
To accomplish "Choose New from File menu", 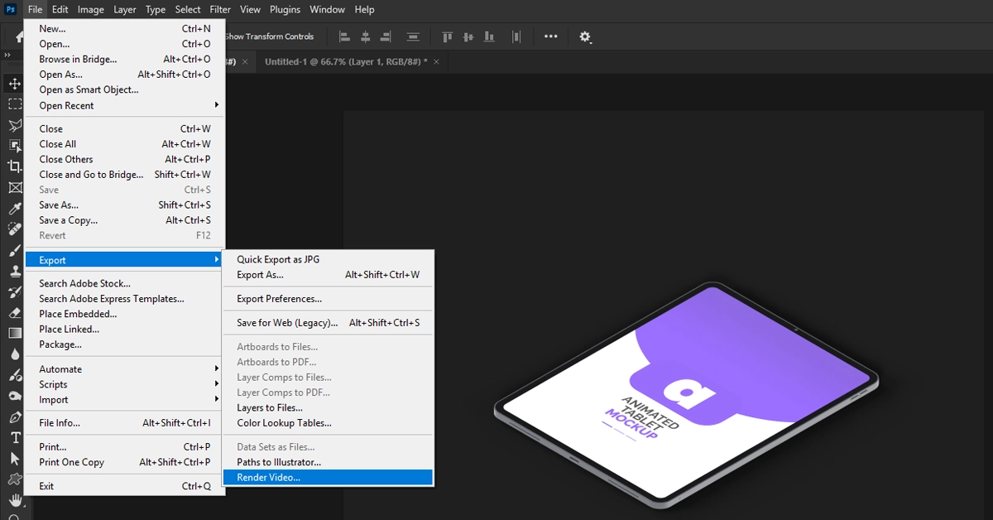I will 124,28.
